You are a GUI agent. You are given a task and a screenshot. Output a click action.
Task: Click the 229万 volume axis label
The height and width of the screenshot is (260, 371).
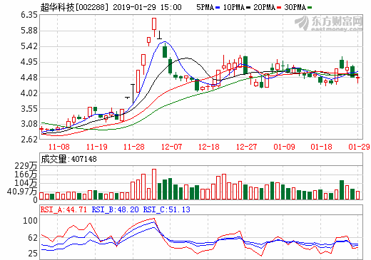26,166
